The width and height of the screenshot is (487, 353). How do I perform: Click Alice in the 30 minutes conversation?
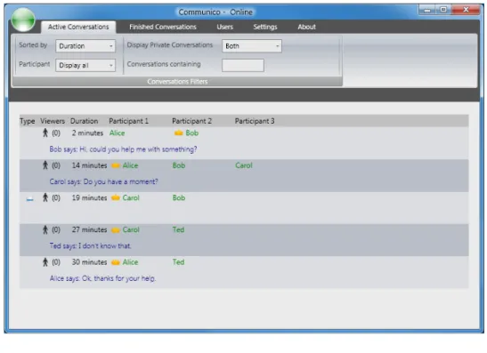pos(130,262)
